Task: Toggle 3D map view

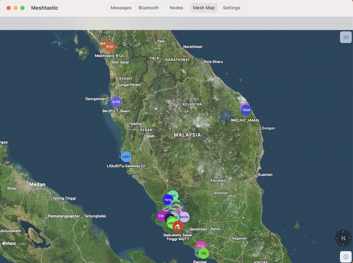Action: coord(345,37)
